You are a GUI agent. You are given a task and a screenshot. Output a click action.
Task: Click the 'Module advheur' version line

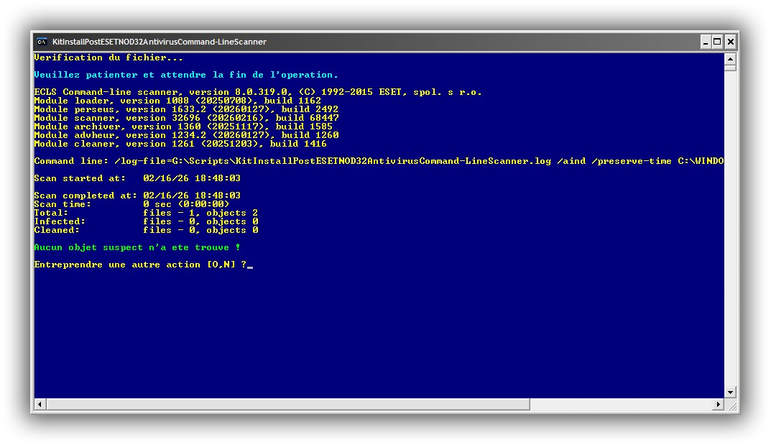[186, 135]
